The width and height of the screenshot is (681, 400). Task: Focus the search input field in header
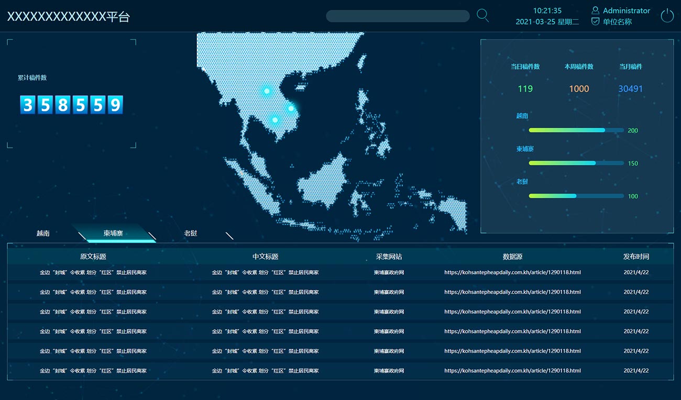click(398, 16)
